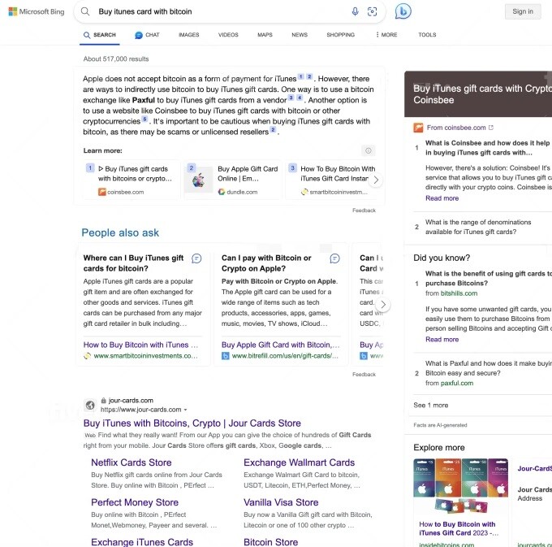
Task: Click globe favicon of jour-cards.com result
Action: (90, 406)
